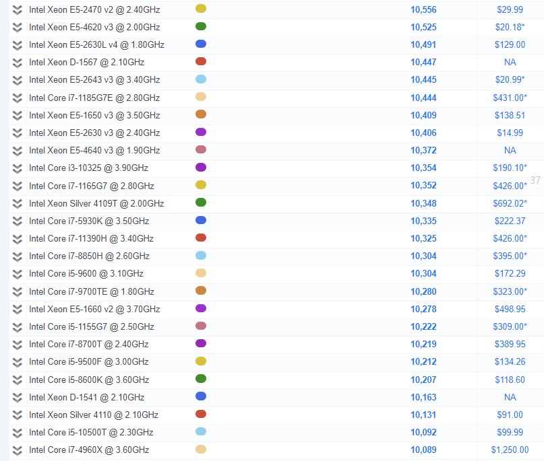The image size is (544, 461).
Task: Click the $138.51 price for Xeon E5-1650 v3
Action: [x=510, y=115]
